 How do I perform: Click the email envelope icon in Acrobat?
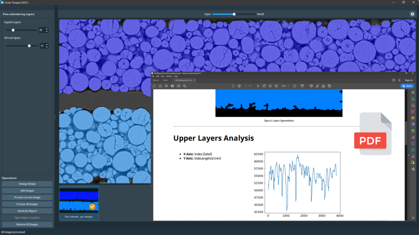[178, 86]
